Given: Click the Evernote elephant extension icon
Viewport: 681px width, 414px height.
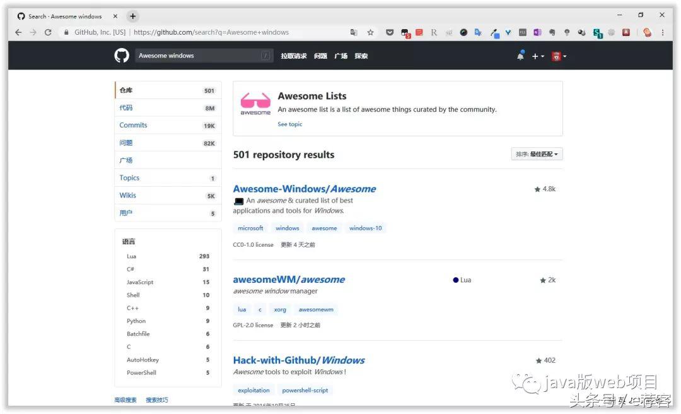Looking at the screenshot, I should pos(552,32).
